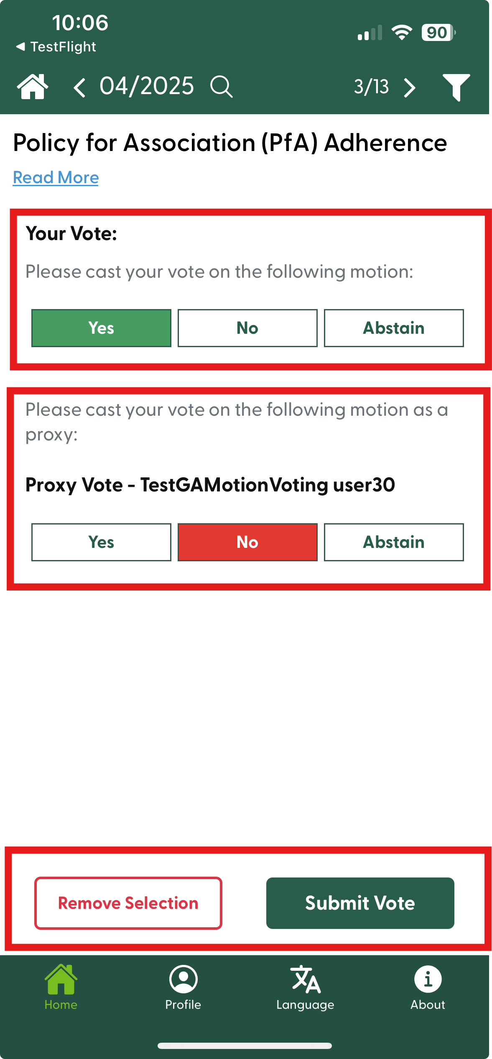Go to next motion with right chevron
The image size is (492, 1059).
(x=410, y=87)
